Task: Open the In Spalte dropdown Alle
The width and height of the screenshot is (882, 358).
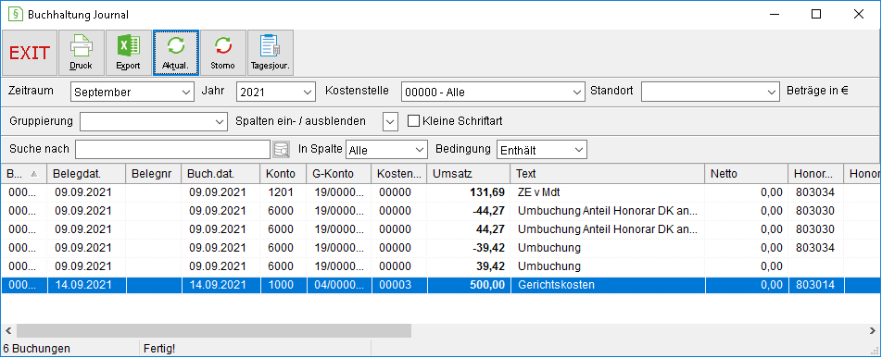Action: click(x=386, y=150)
